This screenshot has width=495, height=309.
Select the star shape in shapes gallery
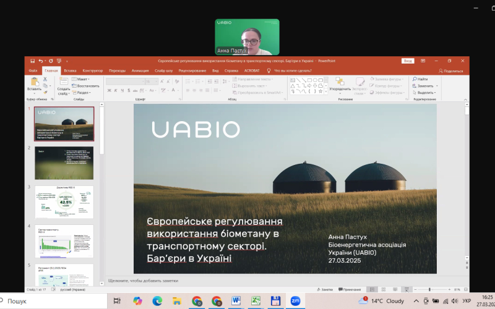(x=321, y=91)
